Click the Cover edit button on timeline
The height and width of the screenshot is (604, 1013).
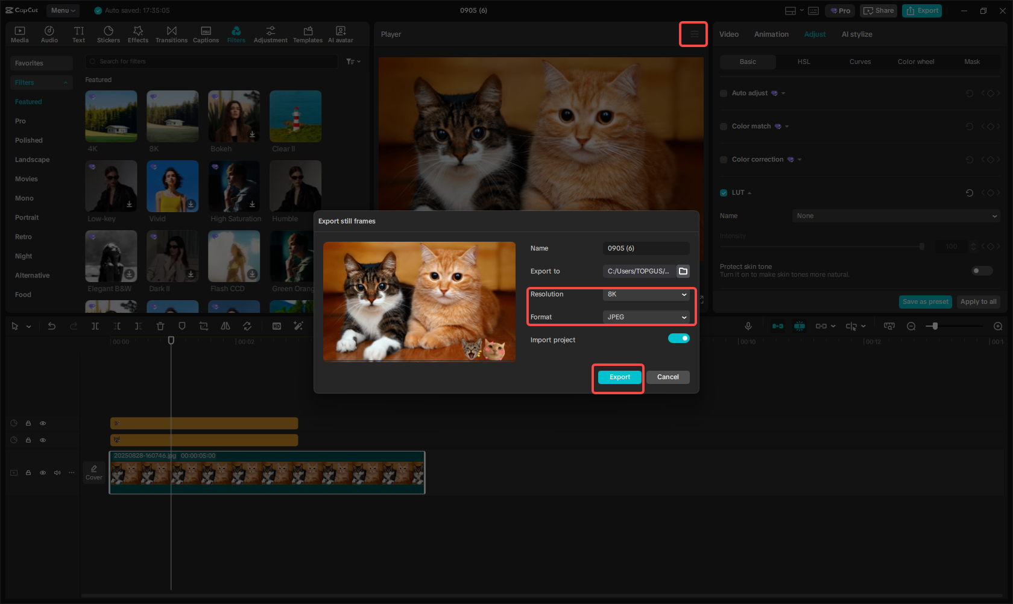tap(94, 473)
